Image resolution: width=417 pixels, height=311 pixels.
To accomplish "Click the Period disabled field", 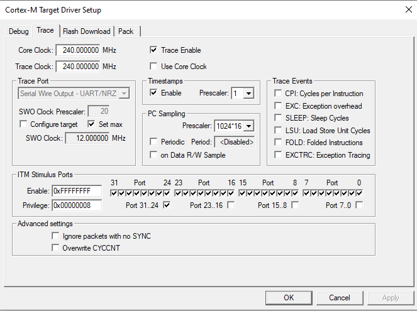I will 235,142.
